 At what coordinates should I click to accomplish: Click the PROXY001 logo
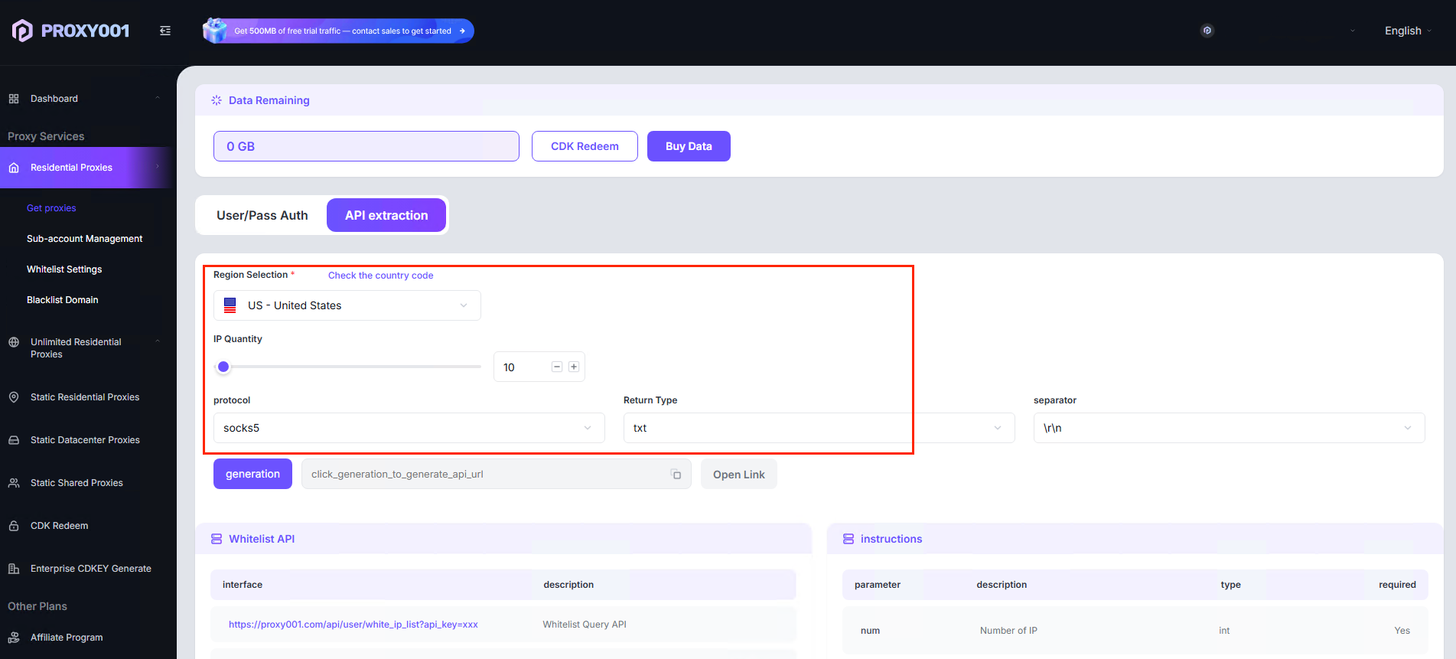[x=70, y=31]
